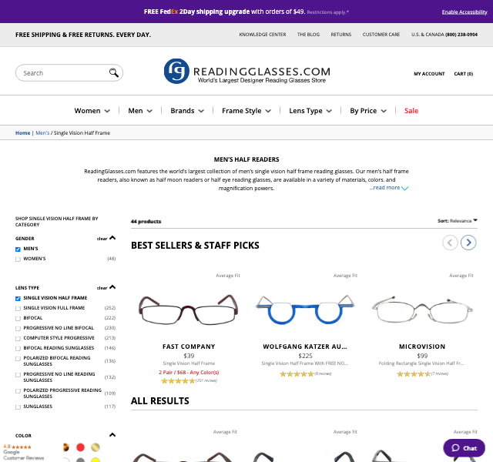
Task: Uncheck Single Vision Half Frame filter
Action: point(18,299)
